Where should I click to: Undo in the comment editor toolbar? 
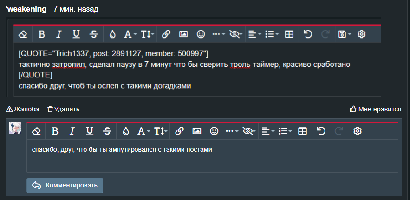[321, 131]
